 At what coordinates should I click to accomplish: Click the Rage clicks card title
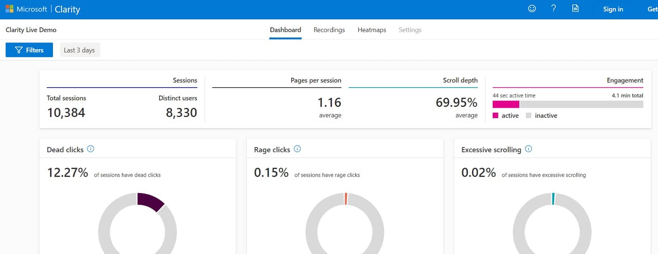[x=272, y=150]
